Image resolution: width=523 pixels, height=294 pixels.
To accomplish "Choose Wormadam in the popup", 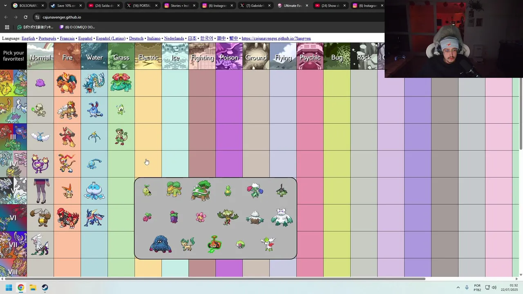I will click(x=282, y=190).
